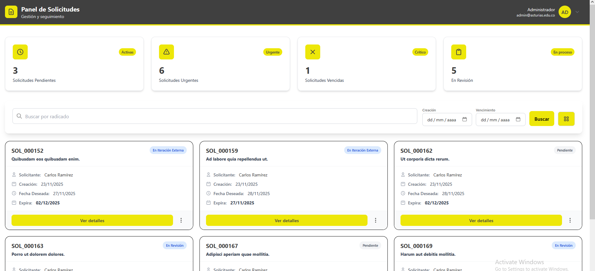Open more actions menu for SOL_000162
The width and height of the screenshot is (595, 271).
(x=570, y=220)
